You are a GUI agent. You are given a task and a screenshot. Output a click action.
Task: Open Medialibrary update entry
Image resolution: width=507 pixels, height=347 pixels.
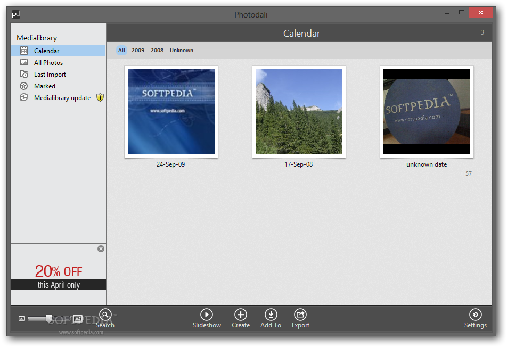click(x=59, y=97)
